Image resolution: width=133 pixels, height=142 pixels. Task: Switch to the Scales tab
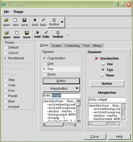click(x=56, y=46)
